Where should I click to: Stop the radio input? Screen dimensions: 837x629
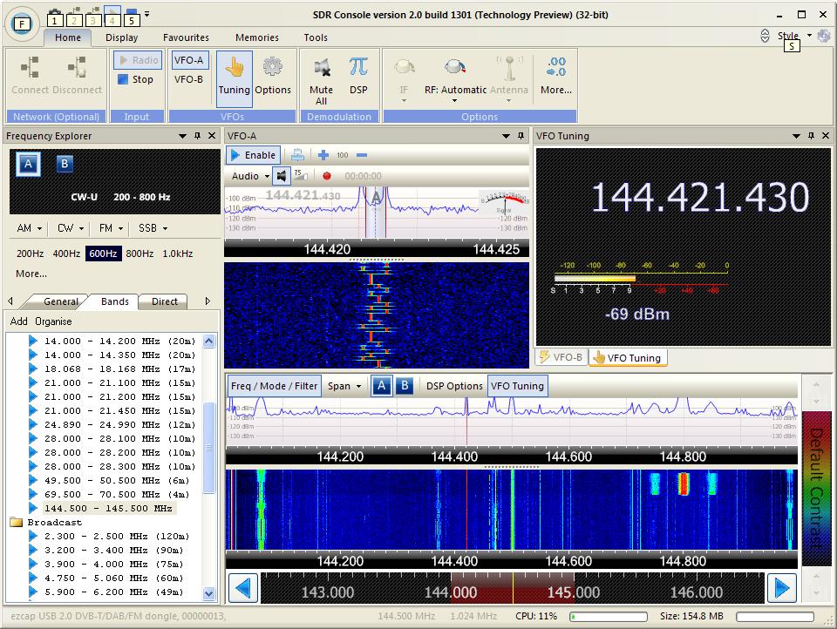[x=136, y=79]
